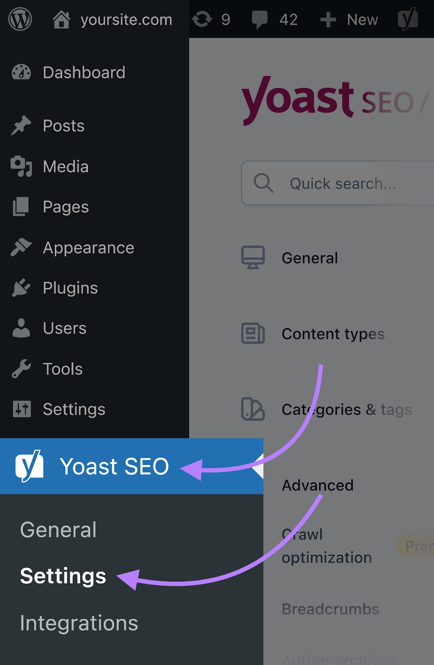
Task: Click the Tools wrench icon
Action: (20, 368)
